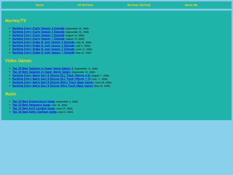233x175 pixels.
Task: Open Mario Kart 8 Deluxe Retro Track ranking
Action: click(53, 82)
